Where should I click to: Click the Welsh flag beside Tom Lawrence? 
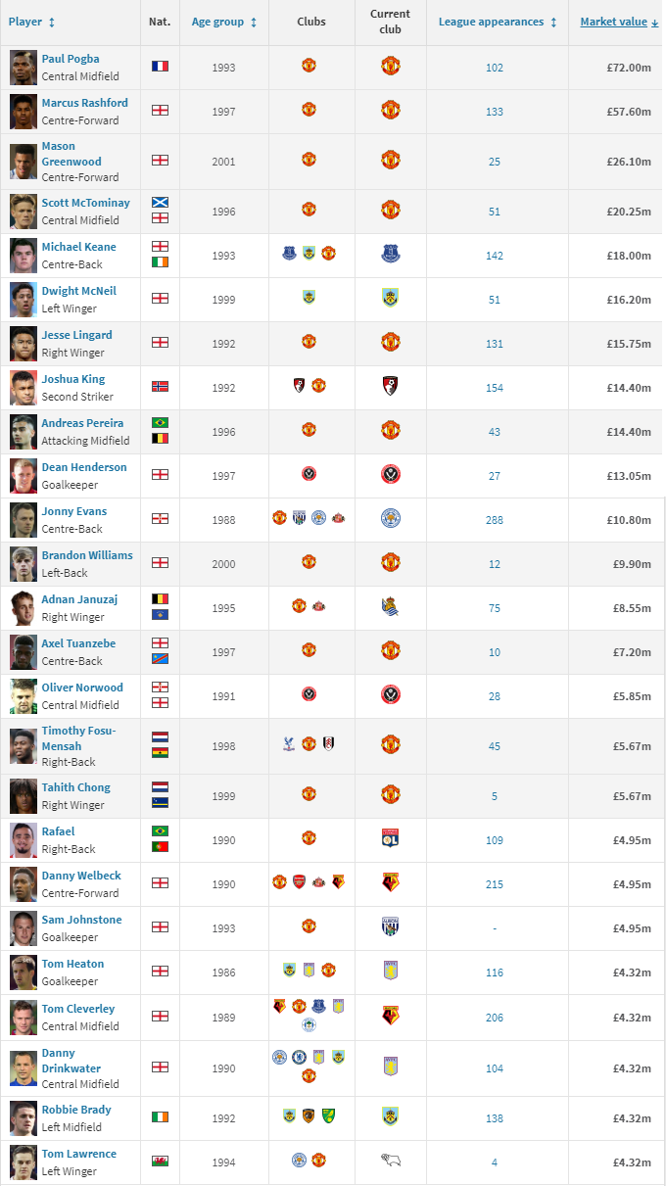(x=160, y=1162)
